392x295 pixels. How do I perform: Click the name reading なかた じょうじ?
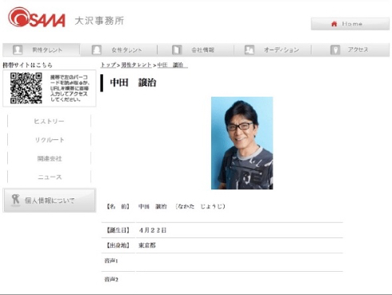pos(200,206)
